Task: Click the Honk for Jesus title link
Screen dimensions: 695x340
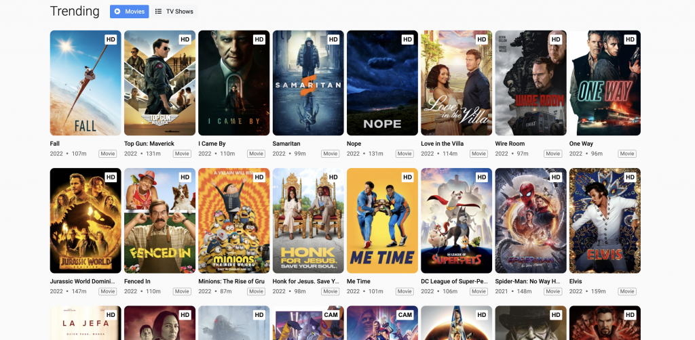Action: tap(306, 281)
